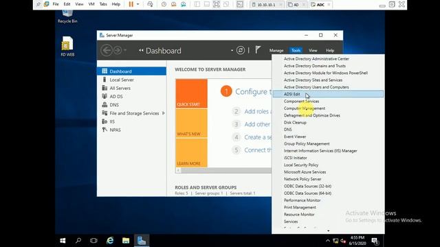Click the Server Manager forward arrow
This screenshot has height=247, width=440.
click(x=118, y=50)
